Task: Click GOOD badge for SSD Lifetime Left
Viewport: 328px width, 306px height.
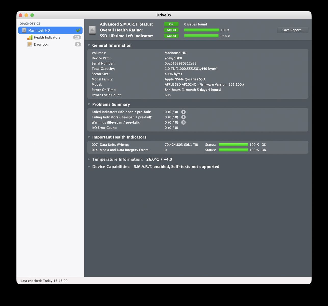Action: pos(171,36)
